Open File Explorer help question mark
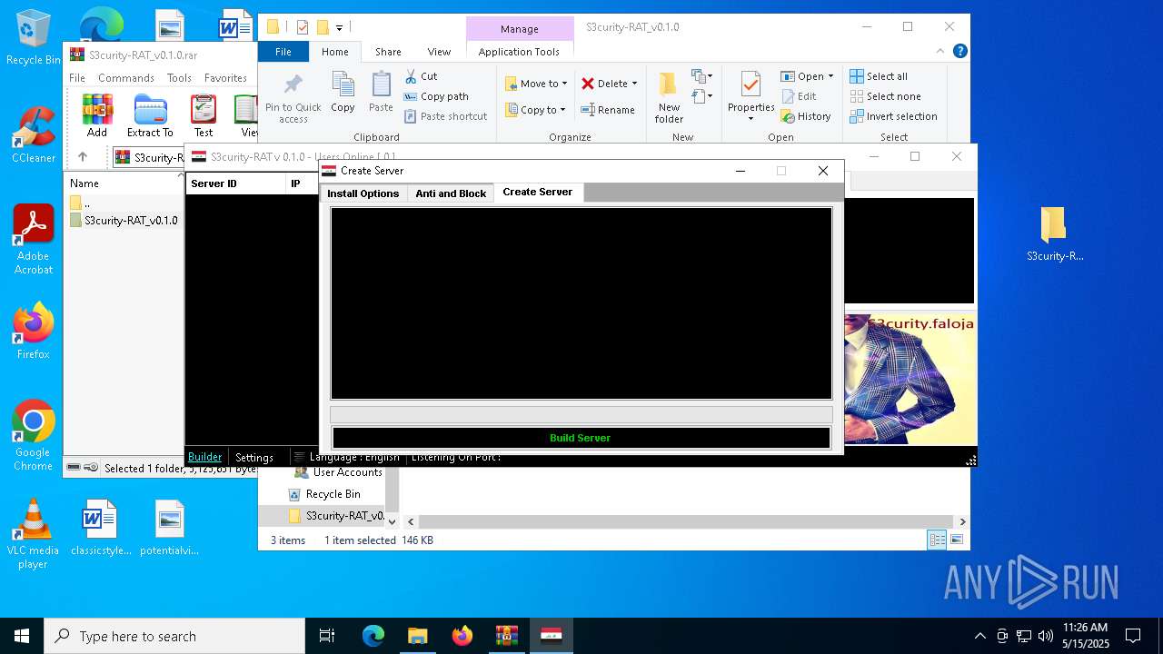1163x654 pixels. click(959, 52)
